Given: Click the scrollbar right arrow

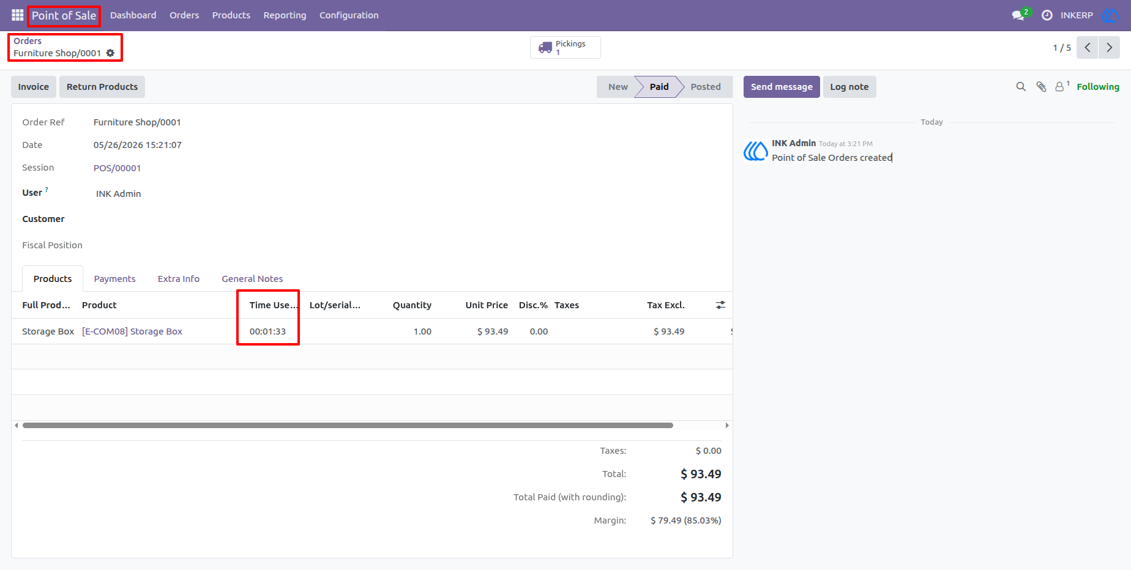Looking at the screenshot, I should [726, 425].
